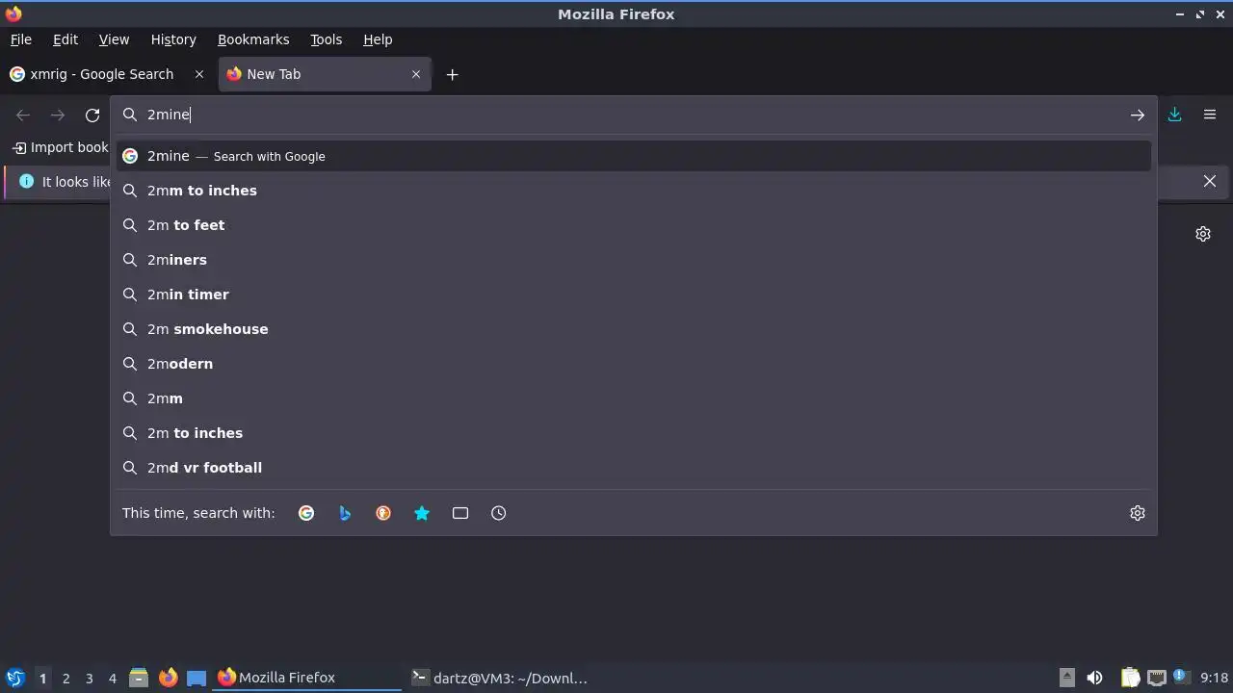Open the volume control in system tray
The height and width of the screenshot is (693, 1233).
(x=1094, y=678)
